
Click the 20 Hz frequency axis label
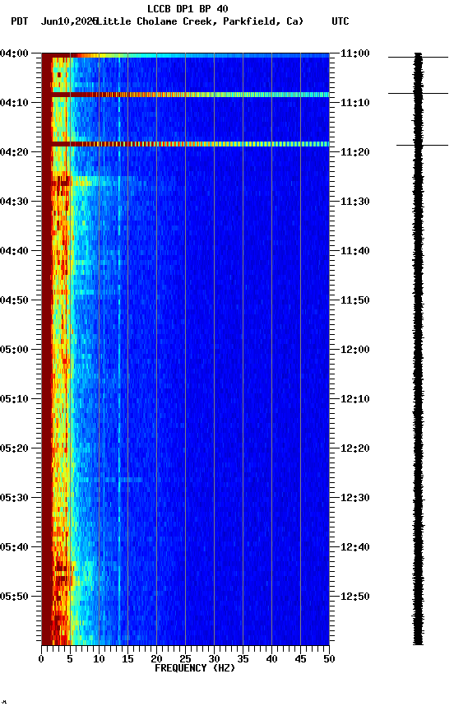click(x=156, y=659)
